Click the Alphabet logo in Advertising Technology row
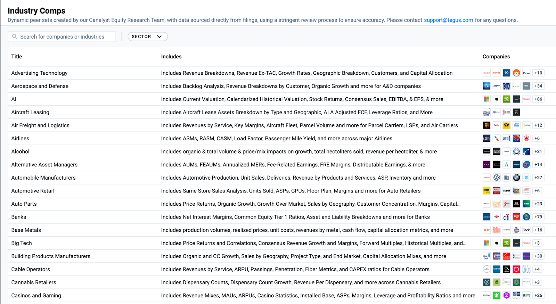Image resolution: width=556 pixels, height=304 pixels. pos(486,73)
